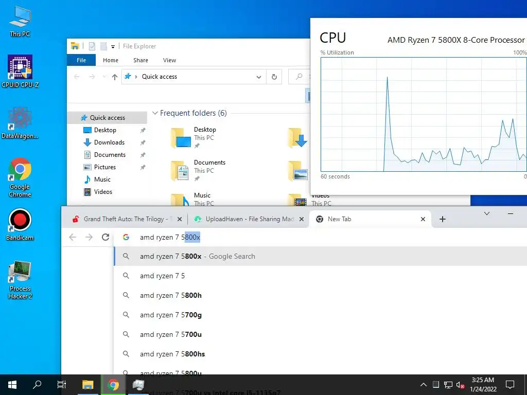Switch to View ribbon tab in Explorer
The image size is (527, 395).
coord(169,60)
